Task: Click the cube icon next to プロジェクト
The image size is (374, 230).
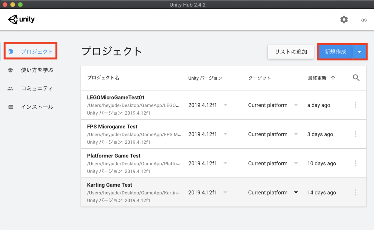Action: pyautogui.click(x=11, y=51)
